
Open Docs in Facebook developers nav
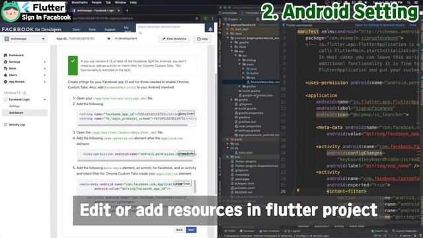point(76,29)
